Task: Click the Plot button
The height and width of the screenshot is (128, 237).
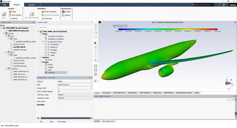Action: pyautogui.click(x=42, y=122)
